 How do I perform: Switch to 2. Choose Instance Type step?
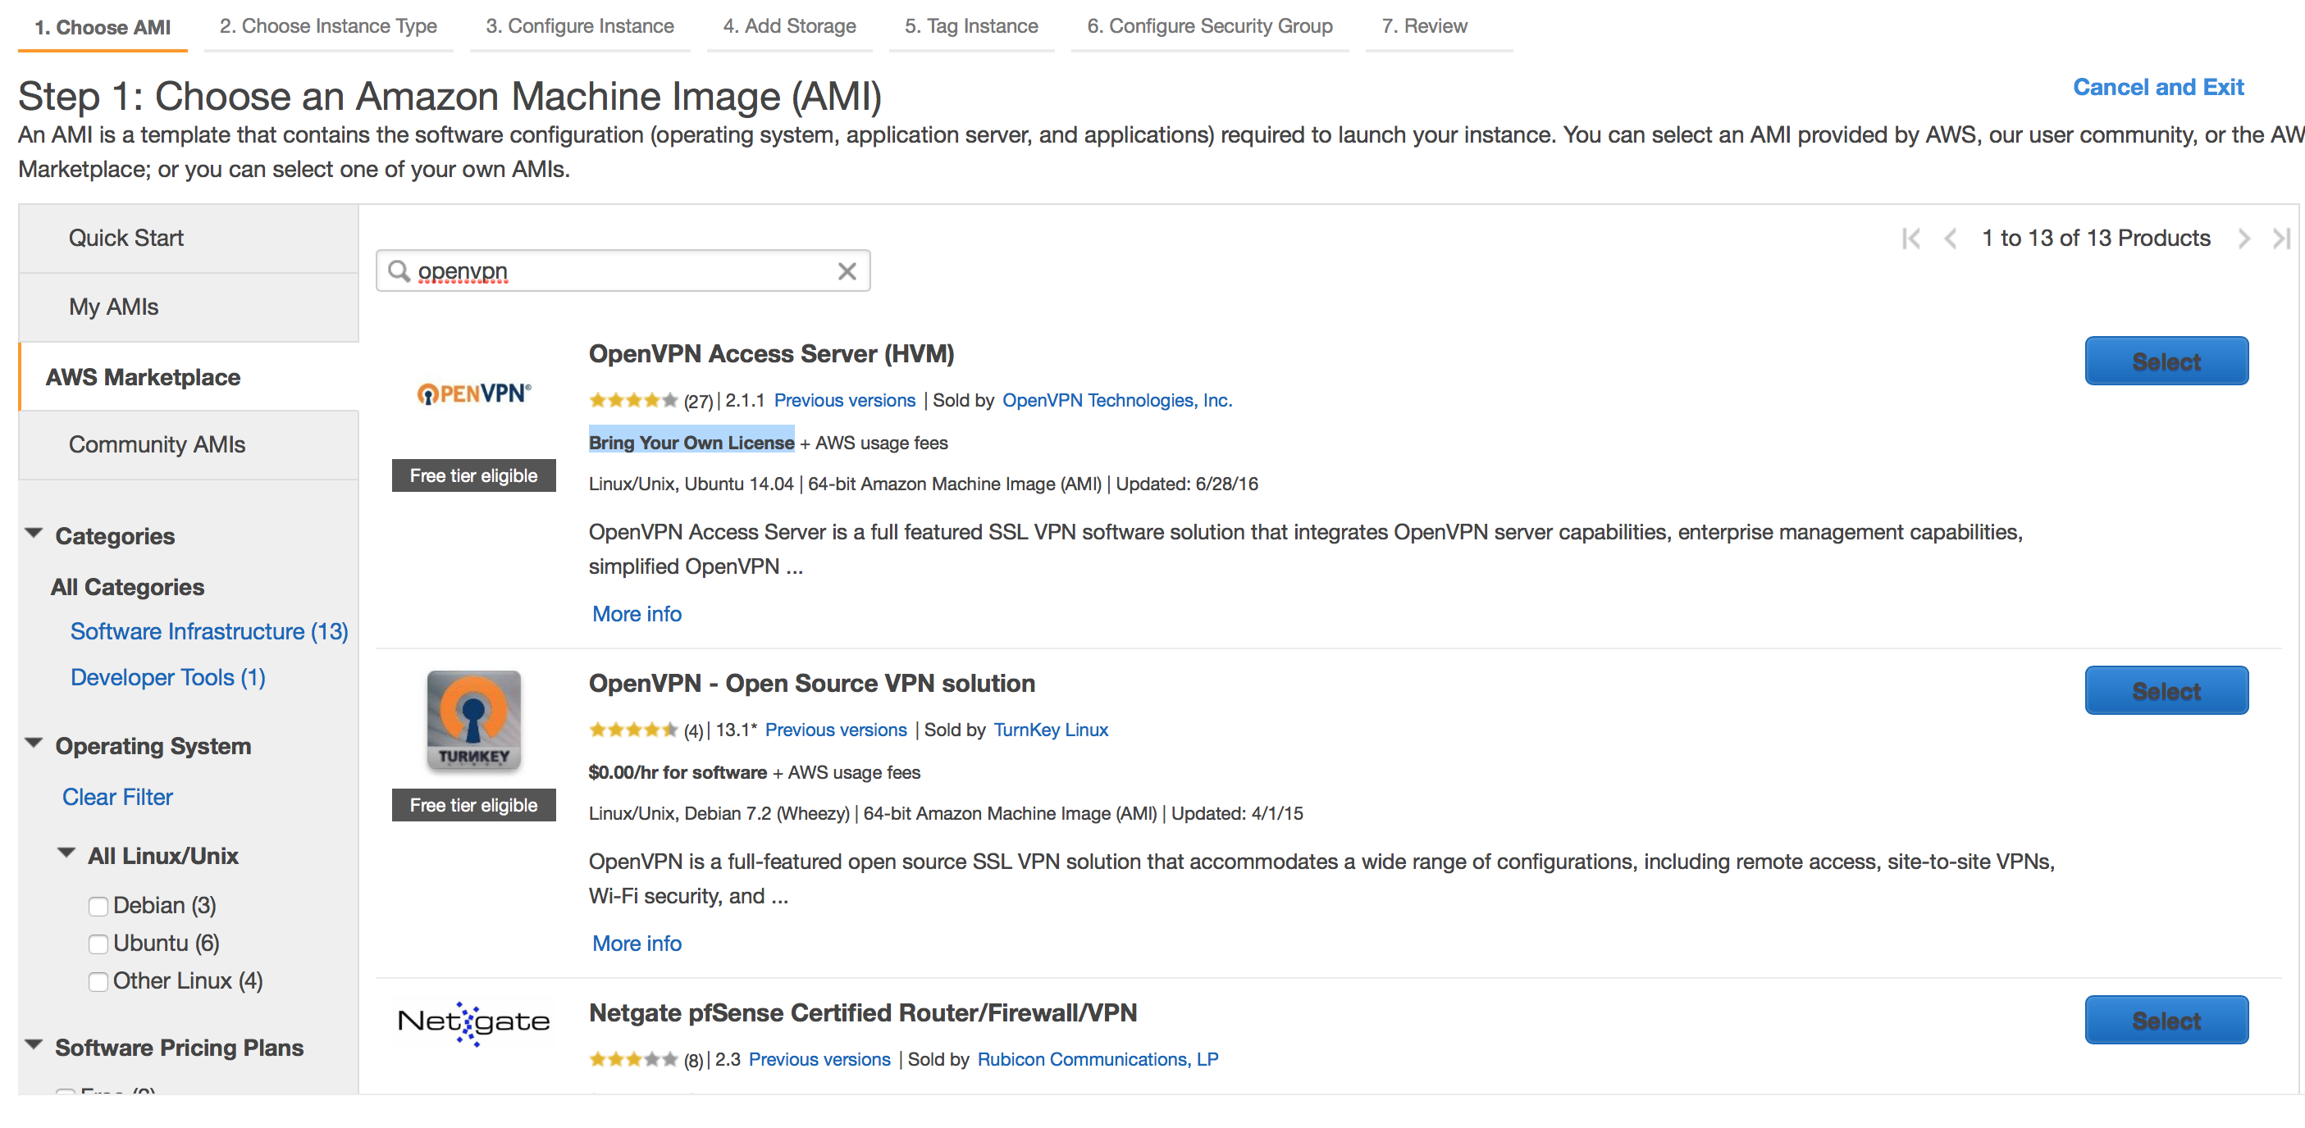point(328,27)
